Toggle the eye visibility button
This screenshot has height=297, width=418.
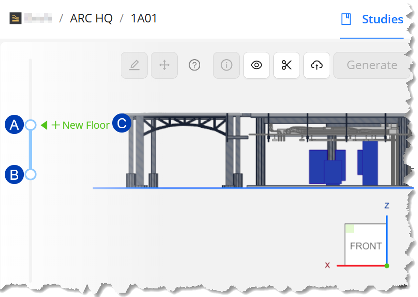coord(257,65)
